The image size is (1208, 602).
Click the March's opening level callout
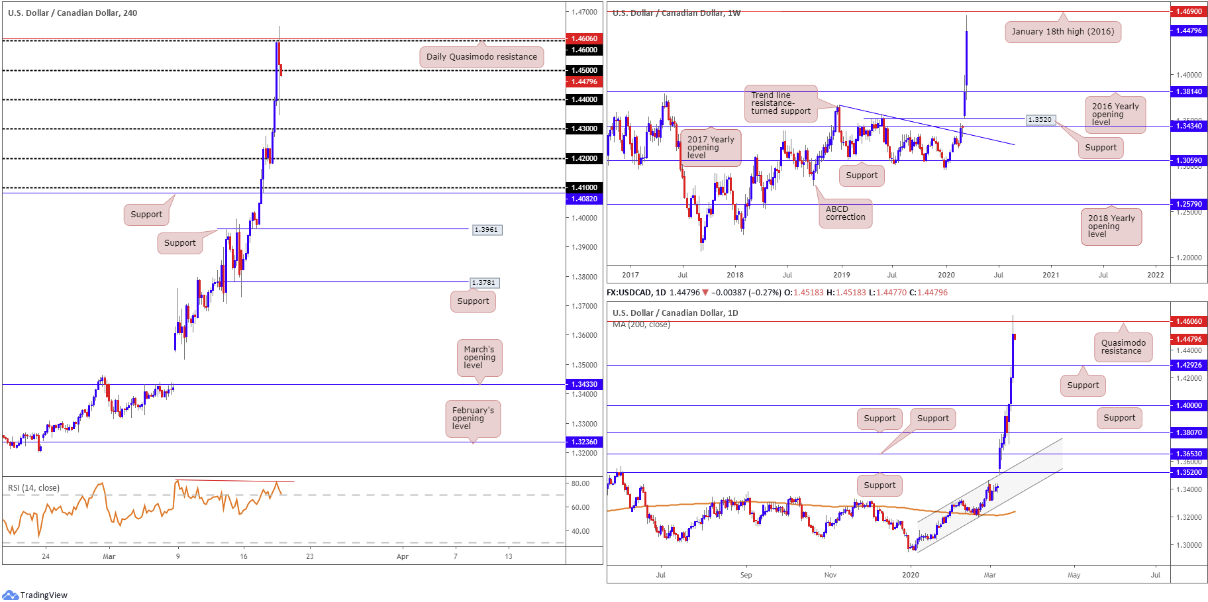[x=479, y=358]
